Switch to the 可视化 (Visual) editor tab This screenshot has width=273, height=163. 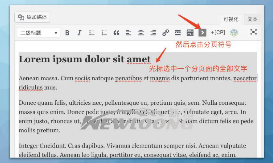tap(231, 19)
